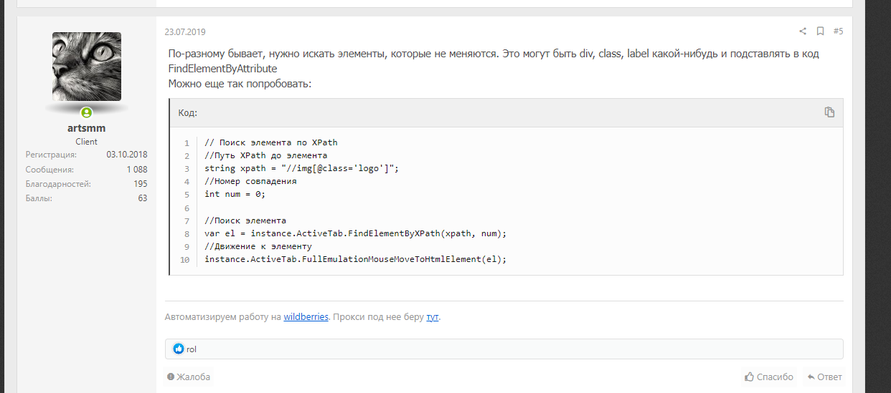This screenshot has width=891, height=393.
Task: Open the 1 088 messages count
Action: tap(136, 170)
